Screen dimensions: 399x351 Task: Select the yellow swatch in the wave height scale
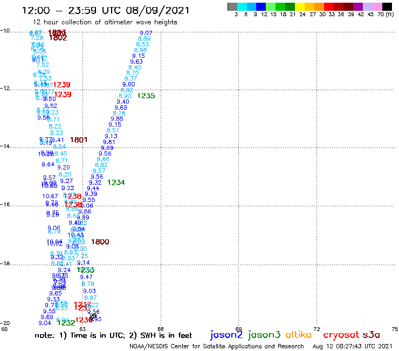[300, 7]
